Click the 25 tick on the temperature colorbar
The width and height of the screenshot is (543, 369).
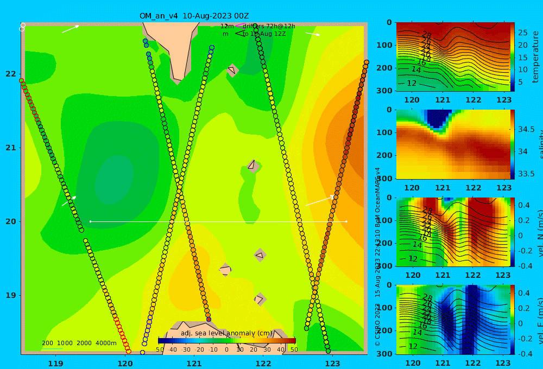click(x=523, y=33)
